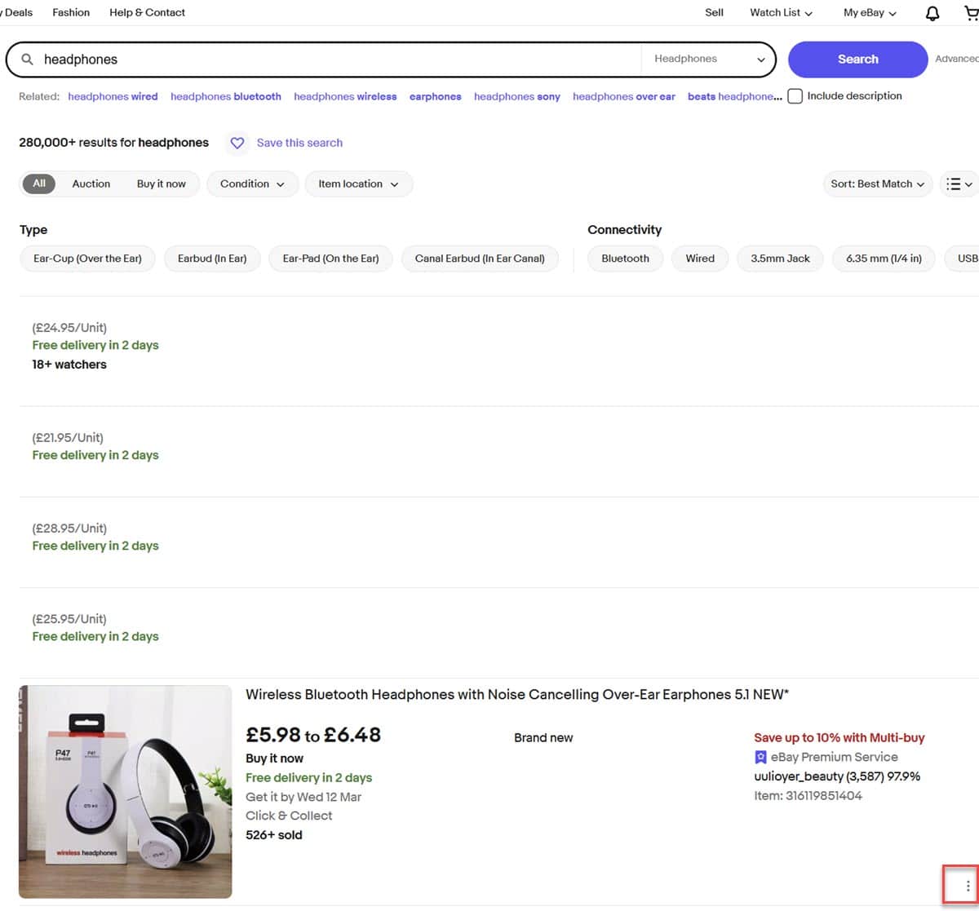Open the Condition filter dropdown
The image size is (979, 911).
tap(252, 184)
